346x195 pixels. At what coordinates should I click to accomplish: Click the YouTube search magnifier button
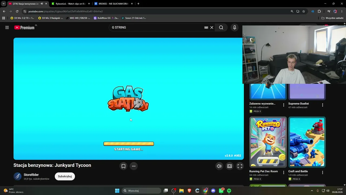(x=221, y=27)
